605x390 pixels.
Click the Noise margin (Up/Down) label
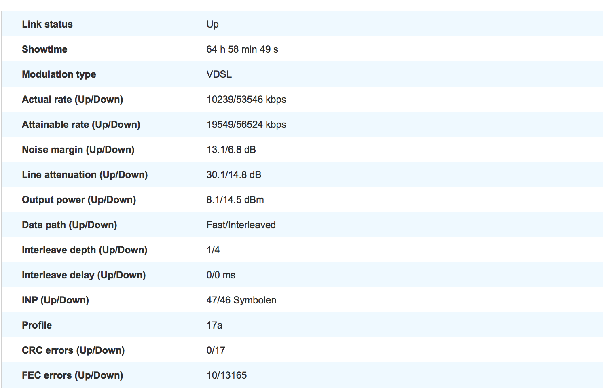click(78, 150)
